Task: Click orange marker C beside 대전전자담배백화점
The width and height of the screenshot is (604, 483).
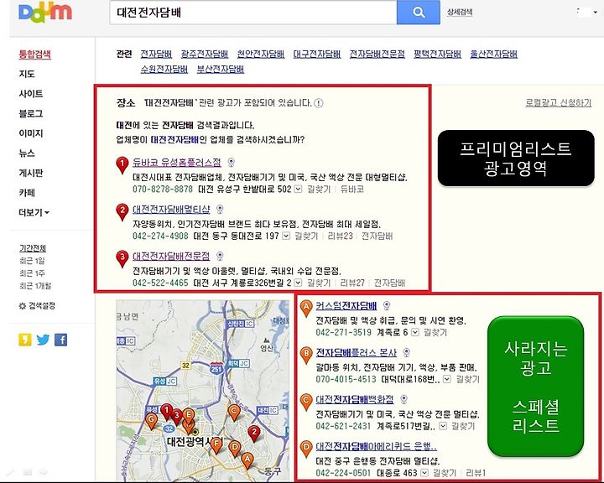Action: click(x=306, y=402)
